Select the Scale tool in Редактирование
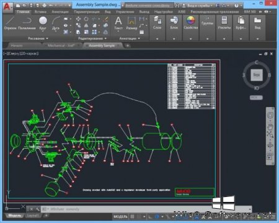279x223 pixels. (86, 32)
